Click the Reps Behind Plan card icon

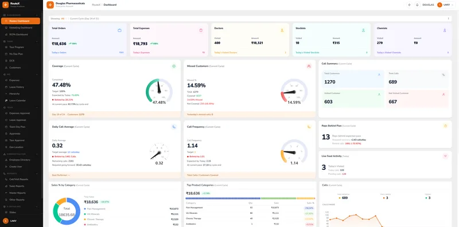click(445, 126)
